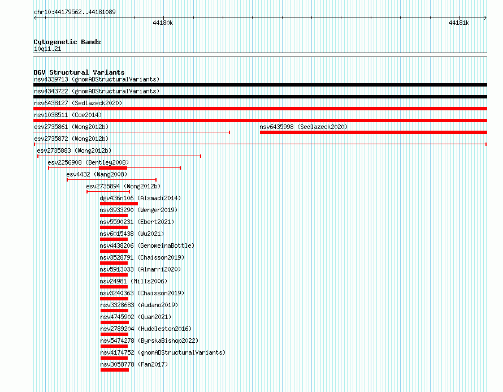
Task: Open esv4432 Wang2008 variant label
Action: 97,174
